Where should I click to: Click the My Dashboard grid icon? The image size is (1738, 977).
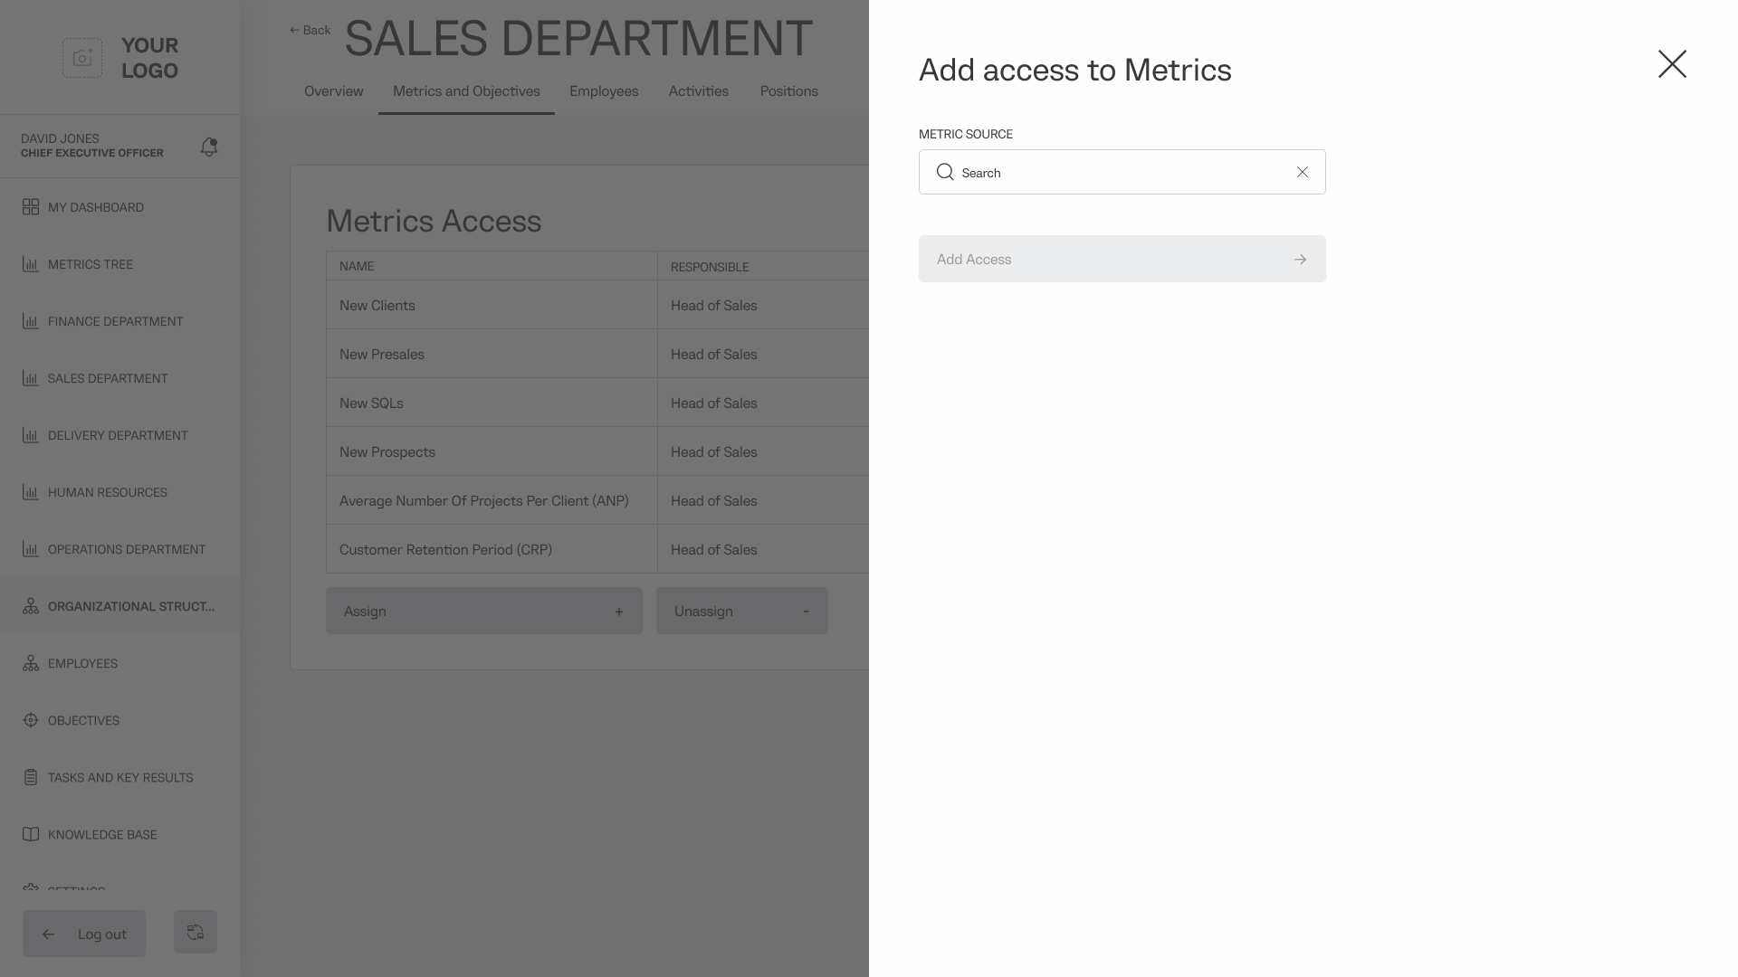[31, 207]
